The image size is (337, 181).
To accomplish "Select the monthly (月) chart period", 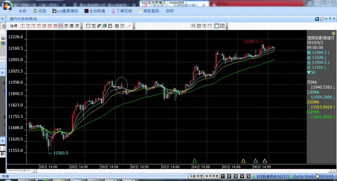I will 77,26.
